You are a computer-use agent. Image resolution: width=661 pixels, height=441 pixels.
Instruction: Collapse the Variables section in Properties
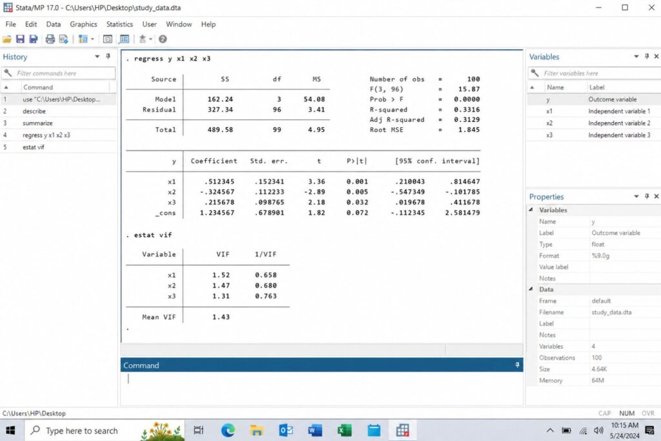pos(531,210)
